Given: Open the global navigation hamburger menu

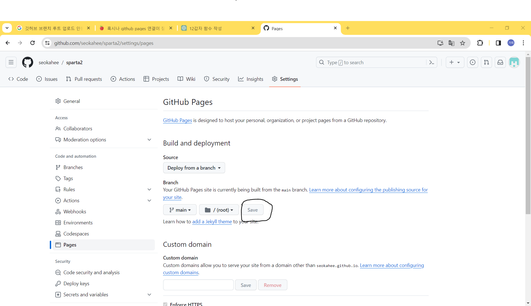Looking at the screenshot, I should [x=11, y=63].
